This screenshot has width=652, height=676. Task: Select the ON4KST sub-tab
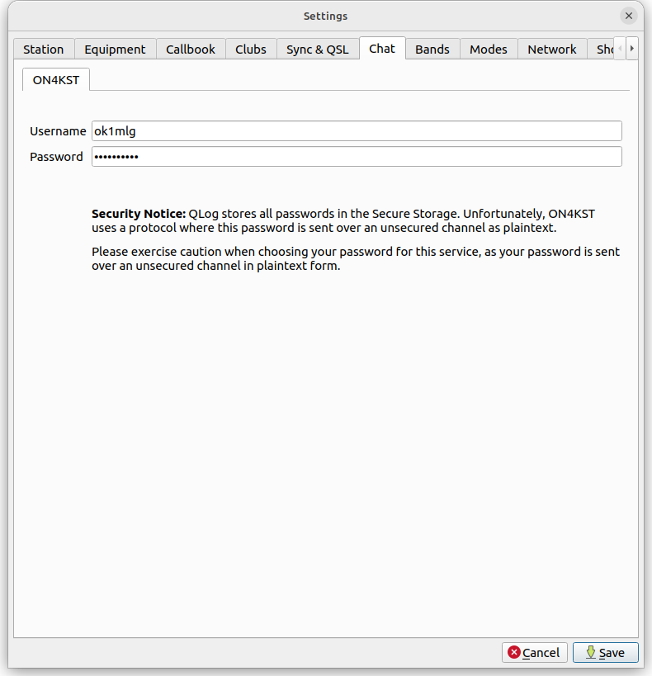coord(56,80)
